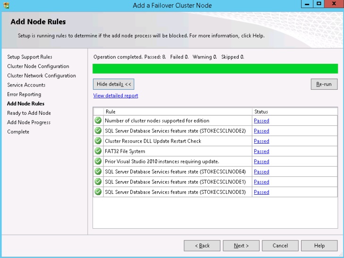This screenshot has height=258, width=344.
Task: Open Passed status for STOKECSCLNODE4 feature state
Action: (261, 172)
